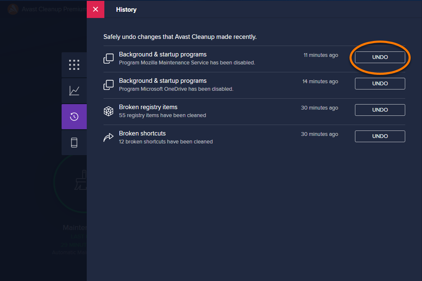Click '55 registry items have been cleaned' text
This screenshot has height=281, width=422.
[x=162, y=115]
